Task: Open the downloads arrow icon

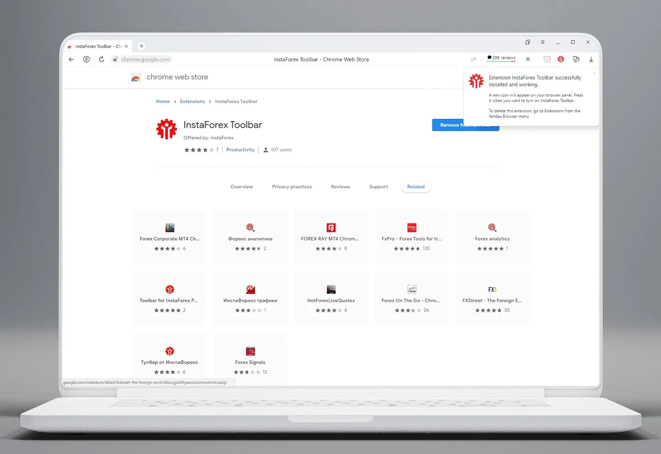Action: (591, 59)
